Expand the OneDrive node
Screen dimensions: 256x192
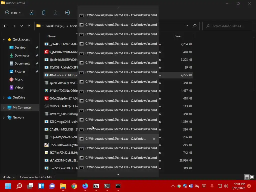[x=3, y=97]
